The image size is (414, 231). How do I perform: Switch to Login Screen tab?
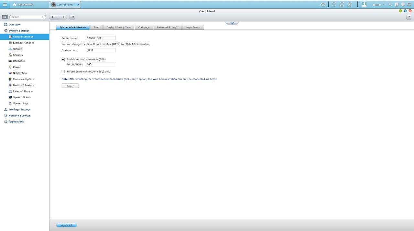(x=193, y=27)
